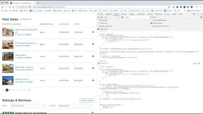Switch to the Performance tab
203x114 pixels.
[141, 14]
